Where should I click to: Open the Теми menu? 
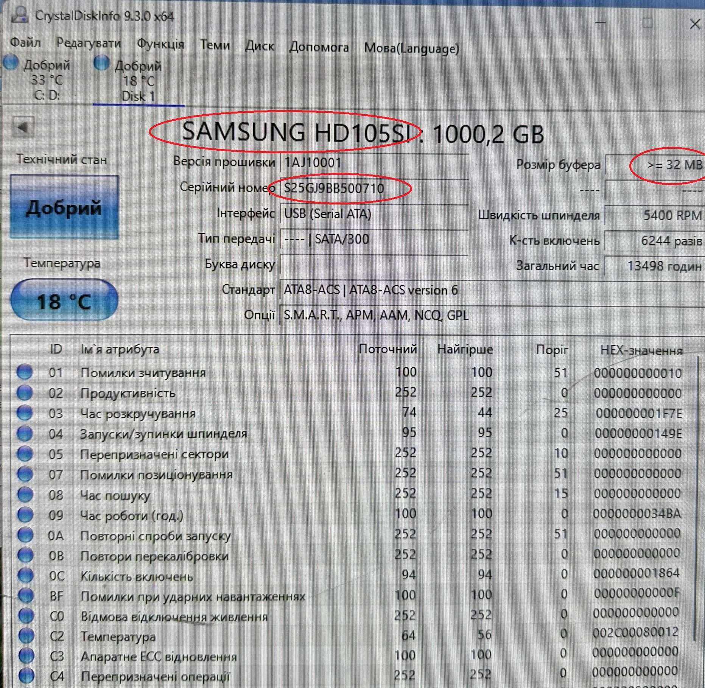[215, 45]
